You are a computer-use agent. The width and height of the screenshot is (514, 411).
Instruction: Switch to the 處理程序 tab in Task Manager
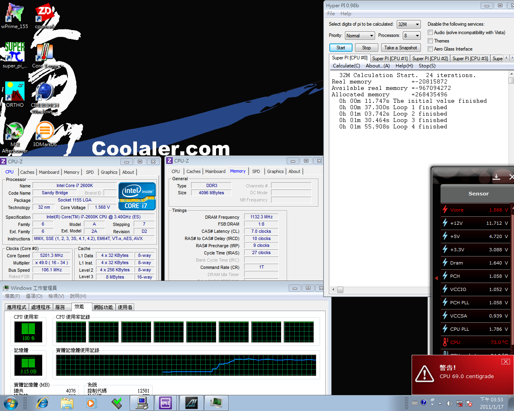coord(41,307)
